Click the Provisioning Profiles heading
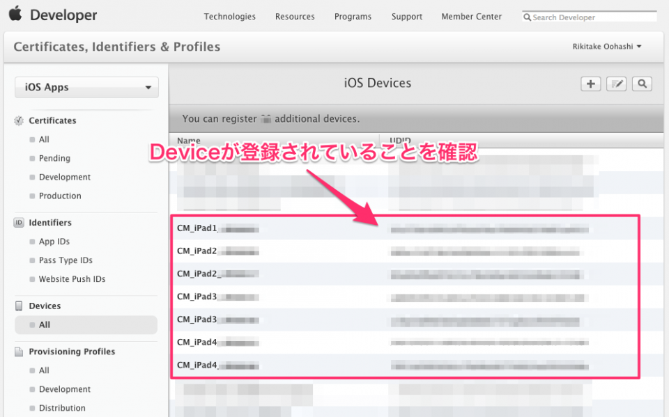Screen dimensions: 669x417 (x=72, y=352)
